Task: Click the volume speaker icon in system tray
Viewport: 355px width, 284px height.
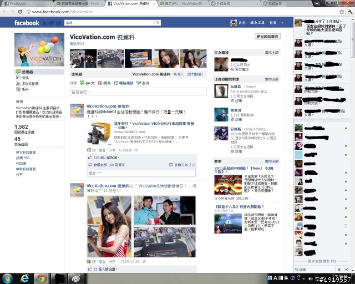Action: (311, 278)
